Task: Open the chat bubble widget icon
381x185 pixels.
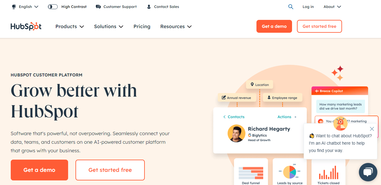Action: tap(368, 173)
